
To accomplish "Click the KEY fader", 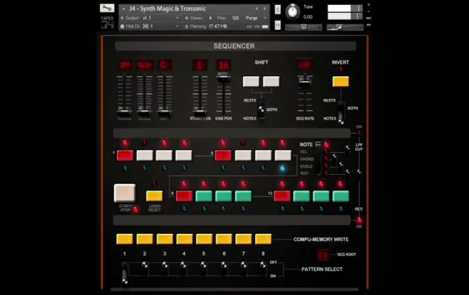I will click(165, 112).
